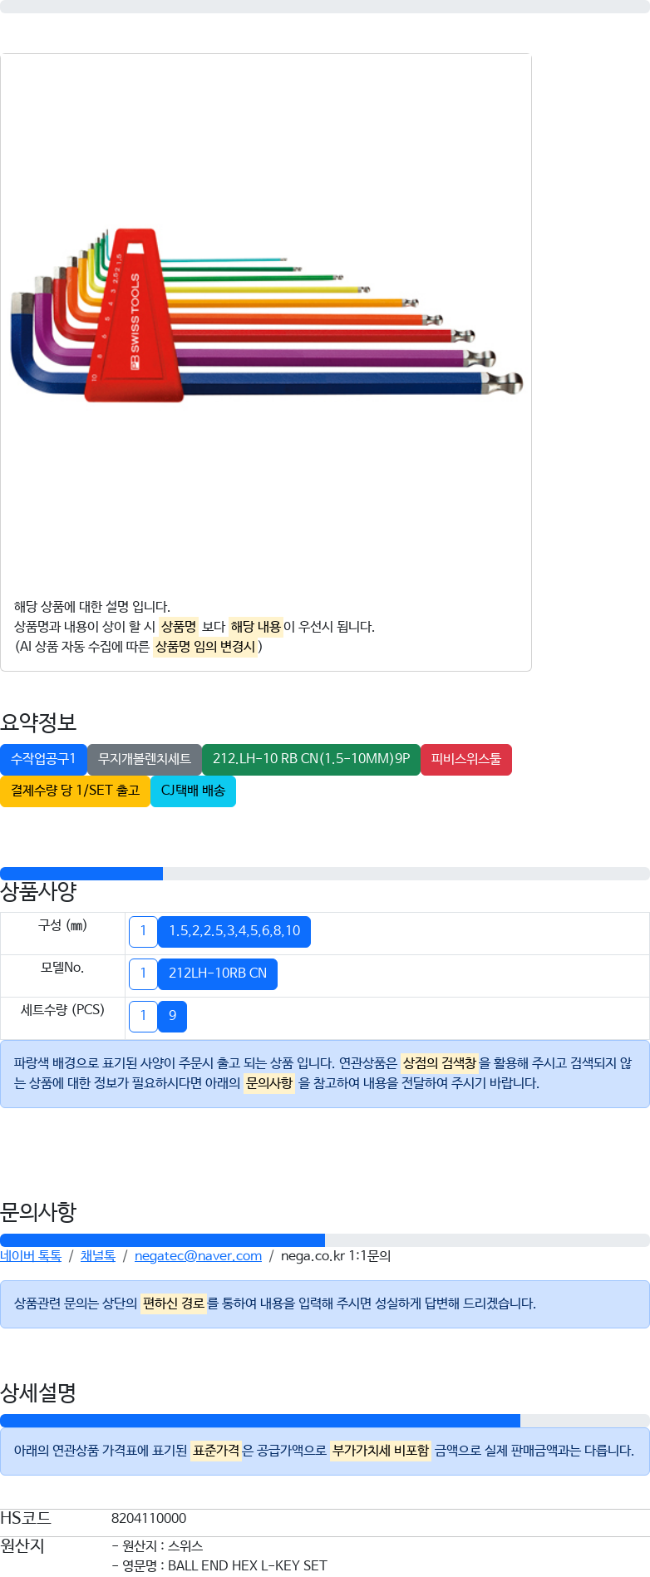Open the 채널톡 link
Viewport: 650px width, 1577px height.
click(x=98, y=1255)
